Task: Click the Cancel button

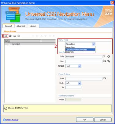Action: 103,120
